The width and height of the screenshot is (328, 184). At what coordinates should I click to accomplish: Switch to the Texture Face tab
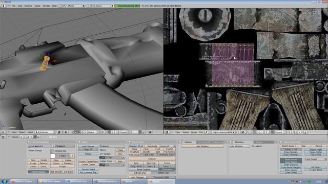click(217, 142)
